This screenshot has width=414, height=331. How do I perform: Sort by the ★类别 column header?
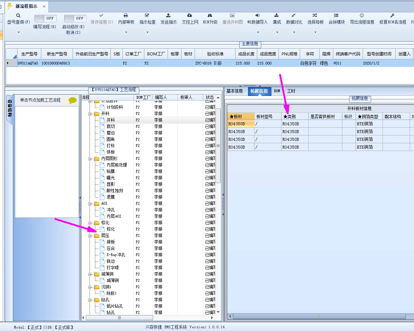295,117
